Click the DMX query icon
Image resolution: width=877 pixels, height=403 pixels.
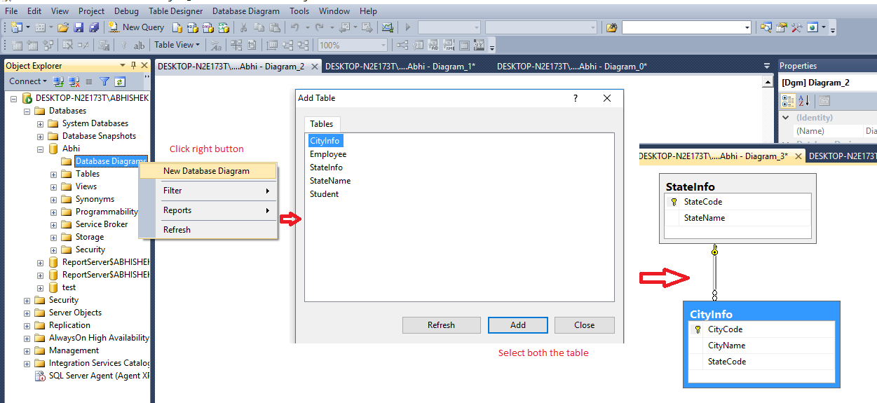pyautogui.click(x=208, y=27)
